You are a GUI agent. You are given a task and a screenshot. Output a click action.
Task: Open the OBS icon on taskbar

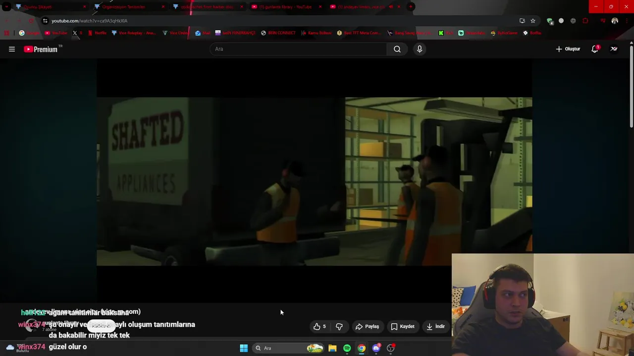coord(391,348)
